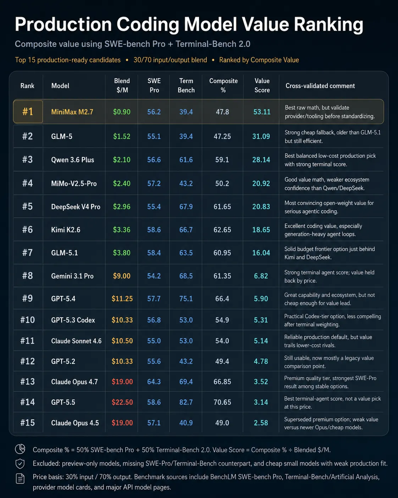398x498 pixels.
Task: Click the Qwen 3.6 Plus model name
Action: click(73, 160)
